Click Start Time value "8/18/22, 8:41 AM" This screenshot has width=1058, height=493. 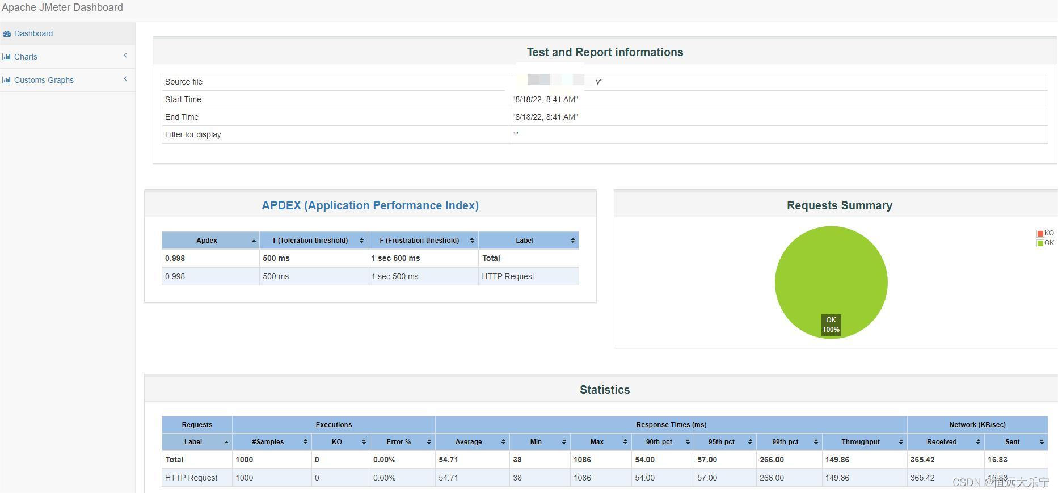[x=545, y=99]
